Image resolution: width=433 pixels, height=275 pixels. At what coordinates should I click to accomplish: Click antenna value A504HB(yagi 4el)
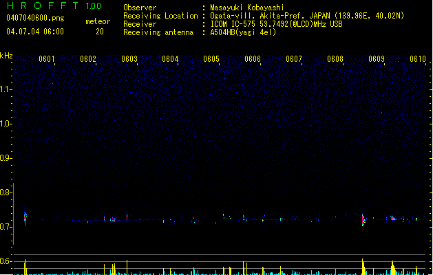pos(243,32)
